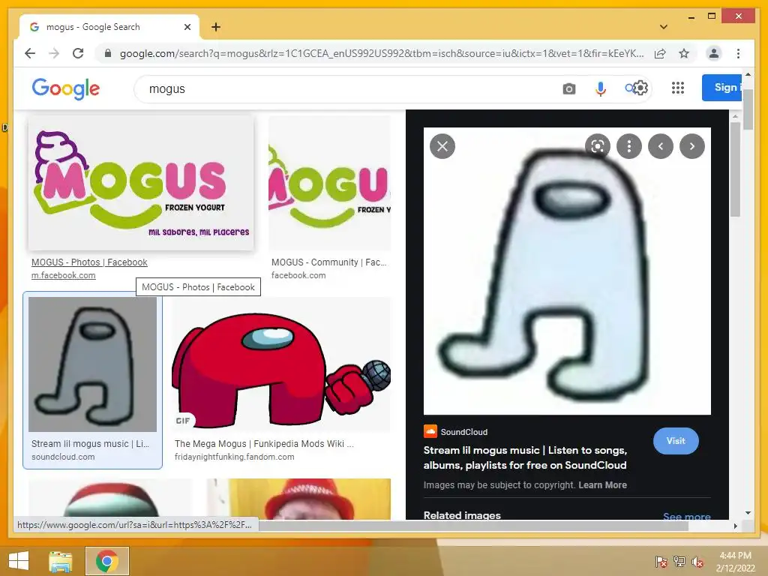The height and width of the screenshot is (576, 768).
Task: Click the horizontal scrollbar right arrow
Action: pos(735,526)
